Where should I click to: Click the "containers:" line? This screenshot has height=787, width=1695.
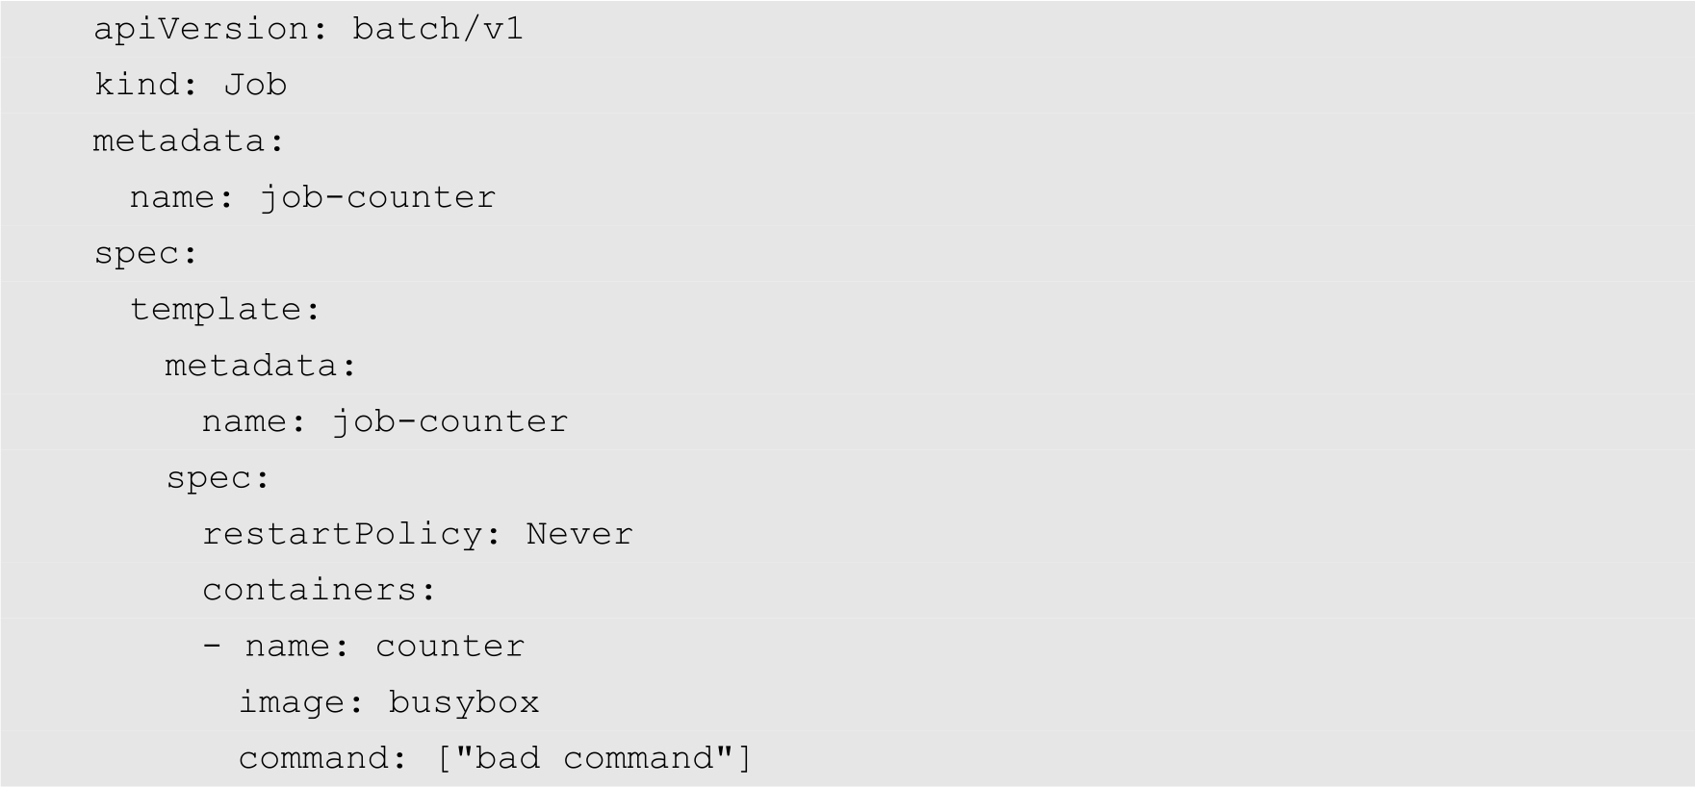(x=319, y=590)
